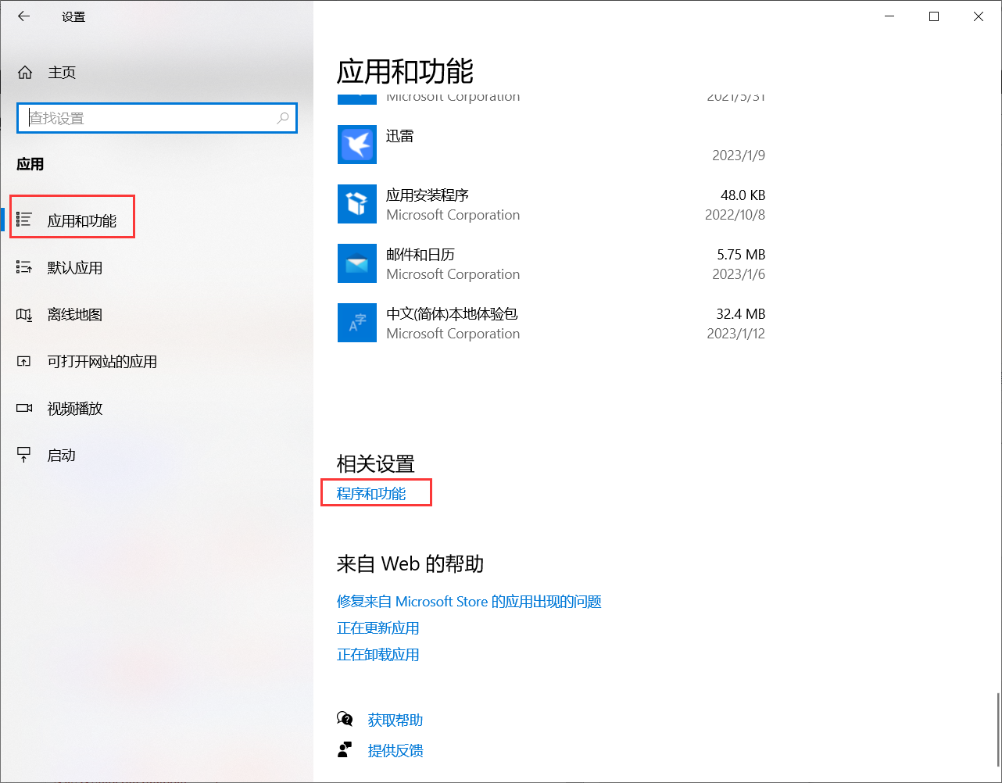1002x783 pixels.
Task: Click the 中文(简体)本地体验包 icon
Action: point(357,323)
